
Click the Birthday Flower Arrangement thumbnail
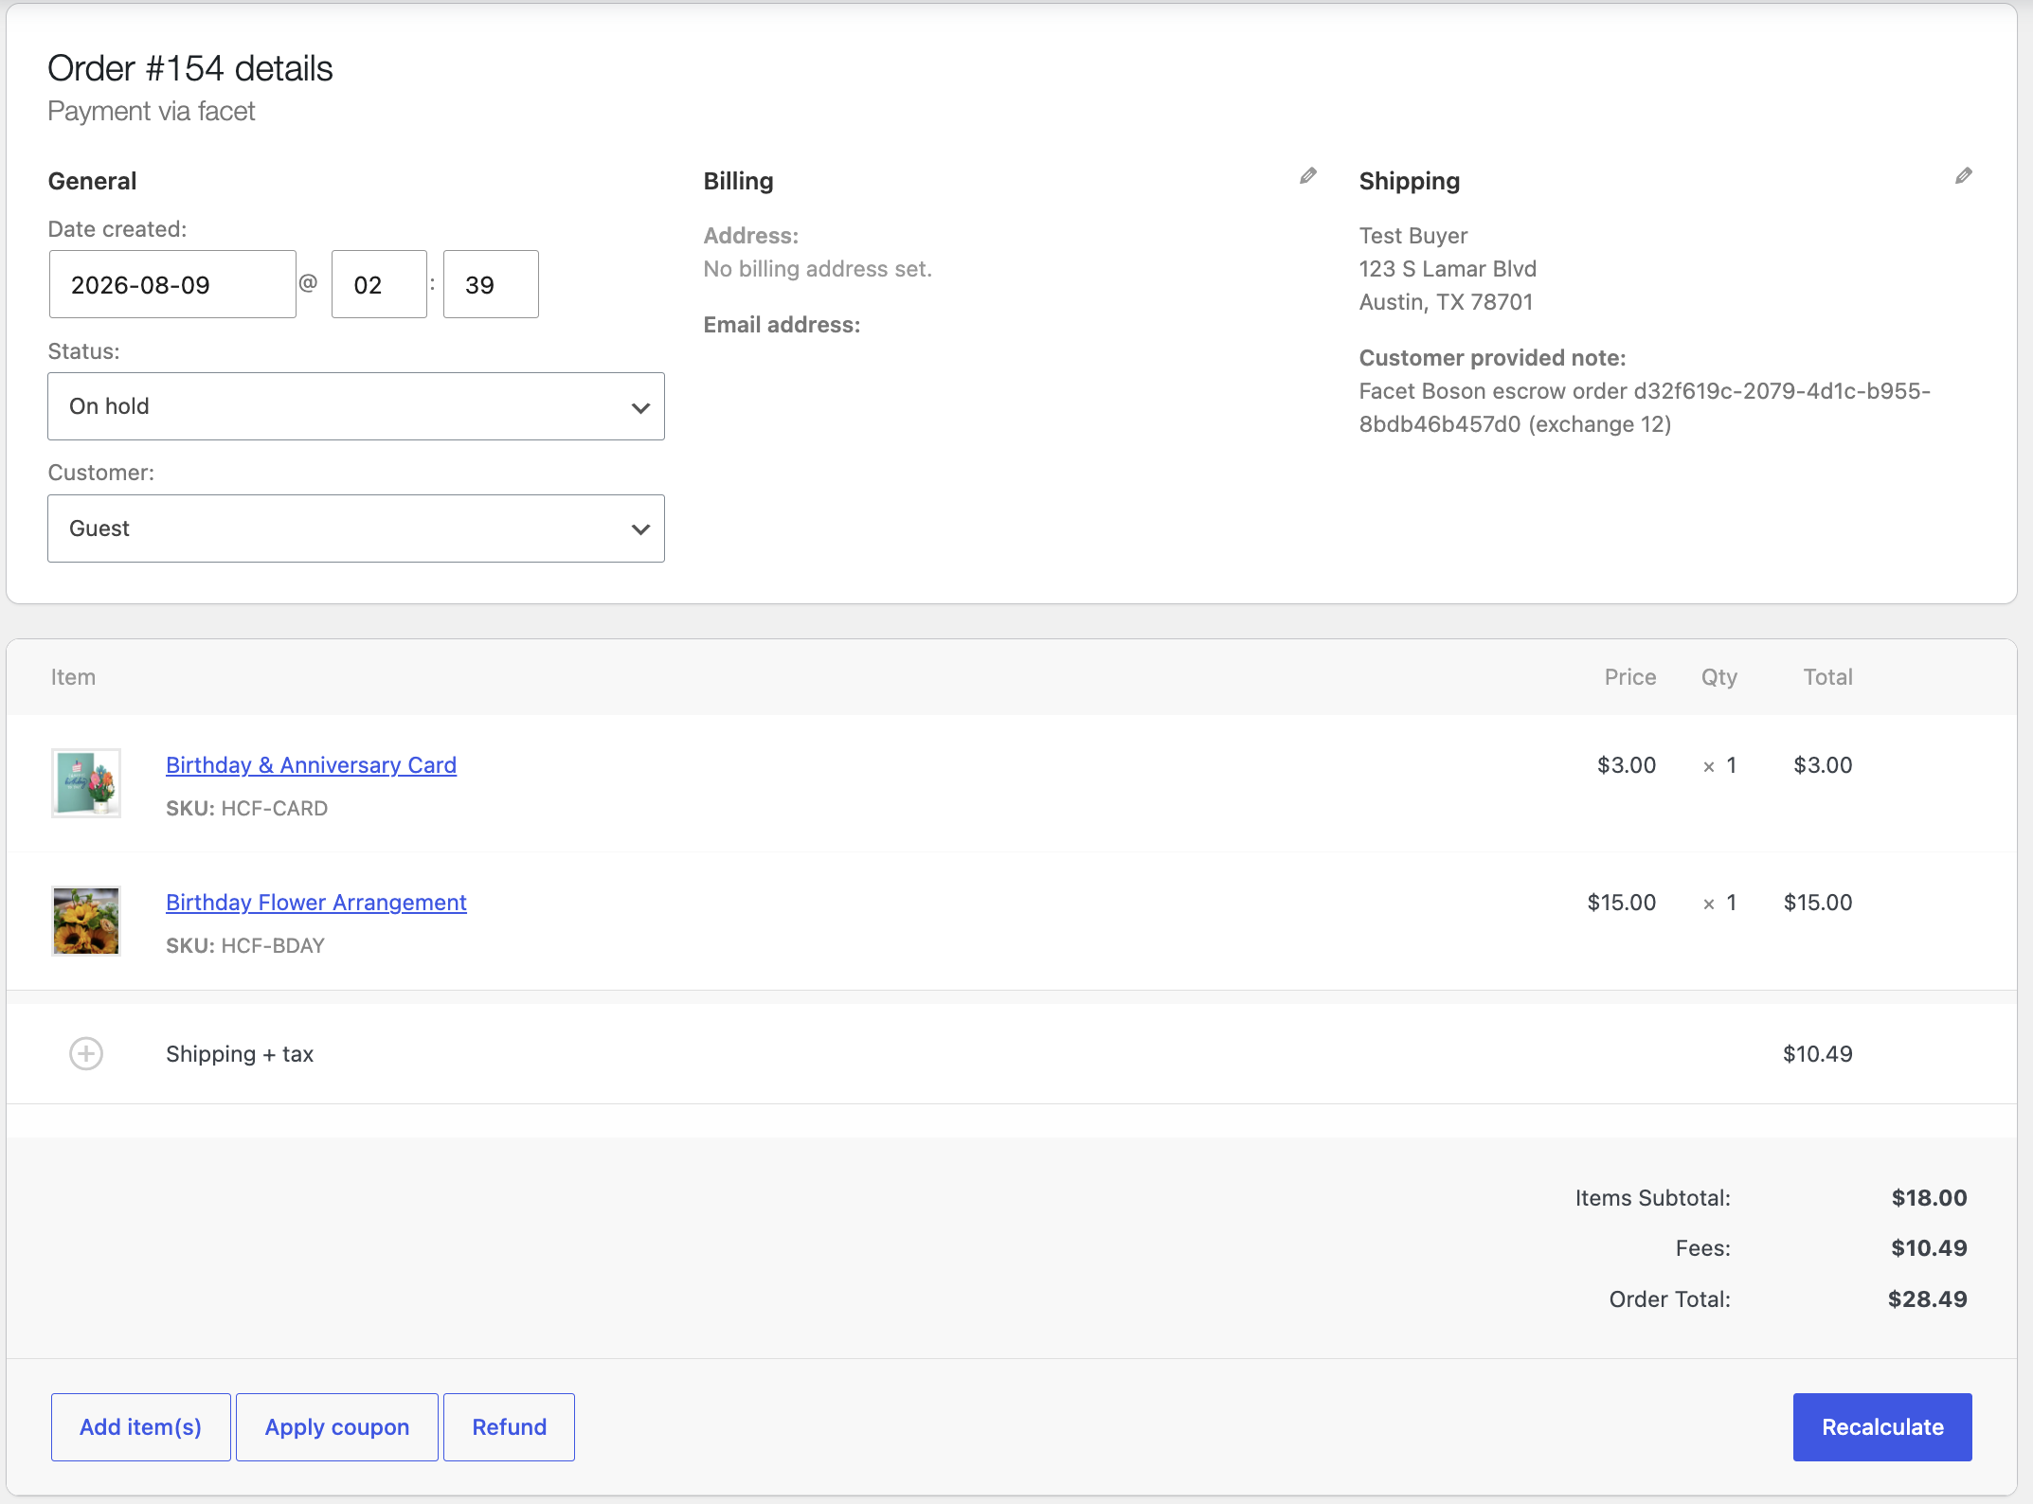[86, 921]
